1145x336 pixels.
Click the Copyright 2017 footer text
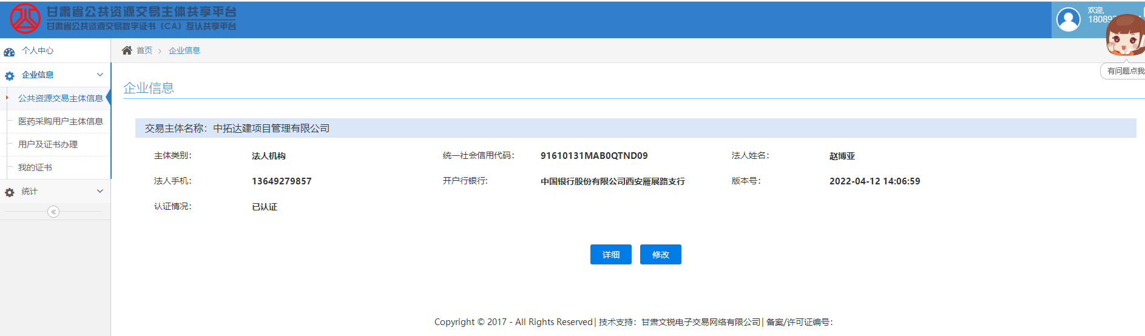tap(513, 322)
